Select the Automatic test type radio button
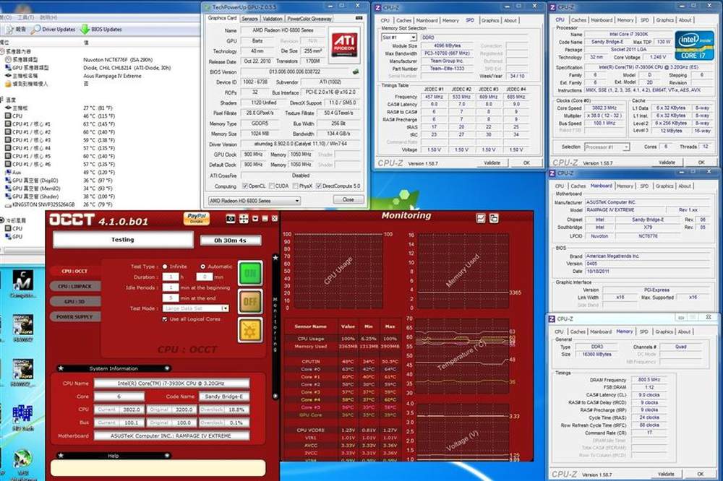Viewport: 723px width, 481px height. click(202, 266)
